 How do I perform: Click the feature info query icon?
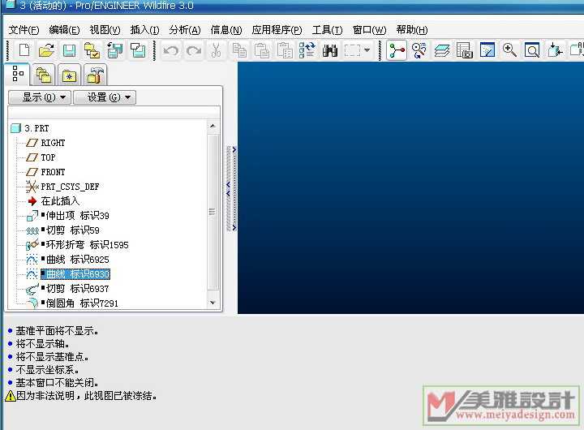tap(419, 50)
